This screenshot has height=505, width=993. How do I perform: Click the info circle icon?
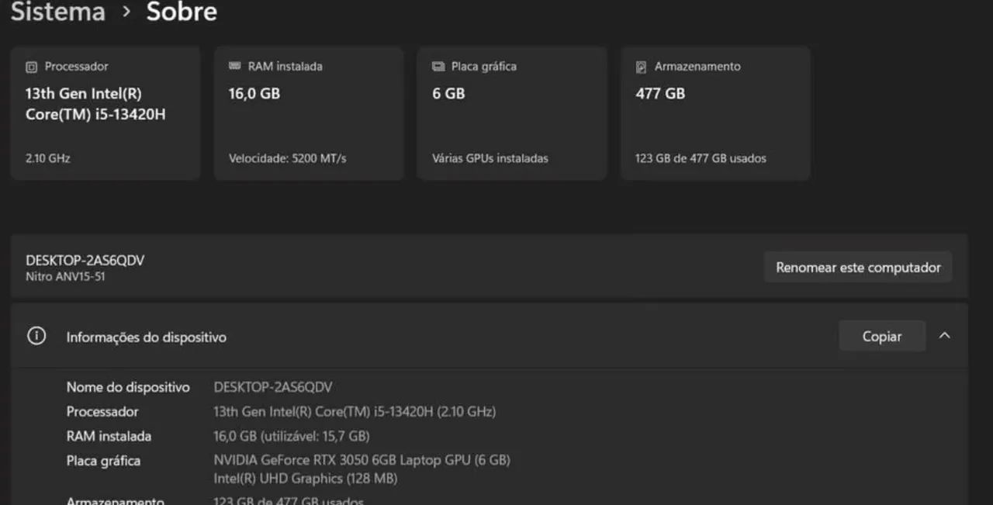coord(36,336)
